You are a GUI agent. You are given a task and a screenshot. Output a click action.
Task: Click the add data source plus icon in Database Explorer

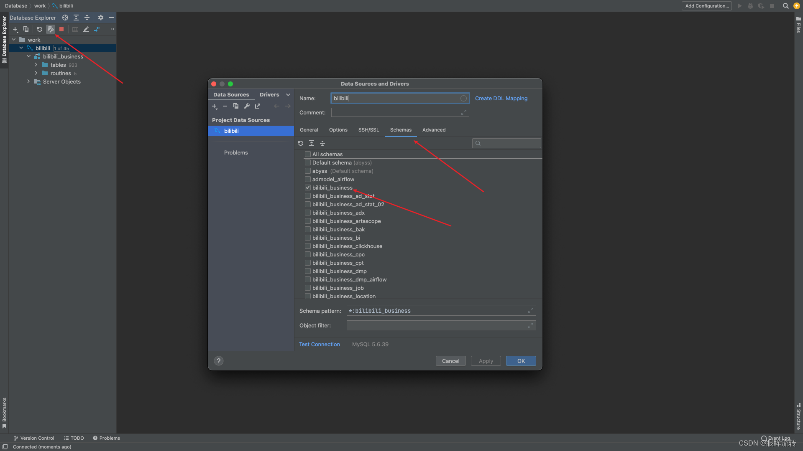tap(15, 29)
